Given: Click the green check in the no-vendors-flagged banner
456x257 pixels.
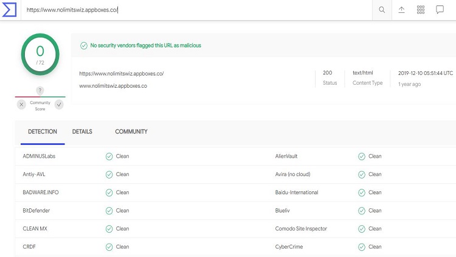Looking at the screenshot, I should [x=84, y=45].
